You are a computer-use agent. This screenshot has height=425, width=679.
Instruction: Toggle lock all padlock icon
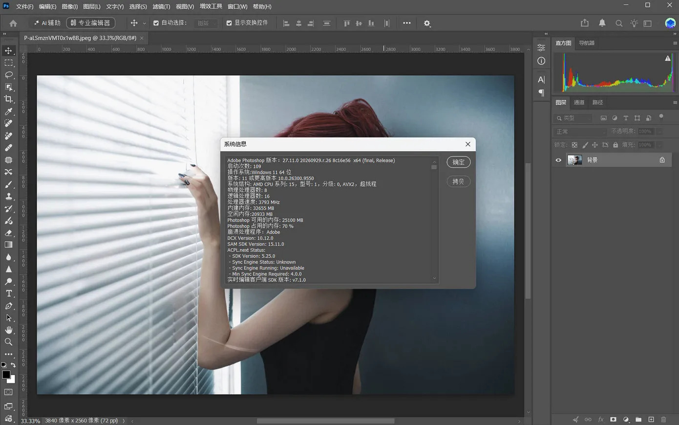pos(615,145)
